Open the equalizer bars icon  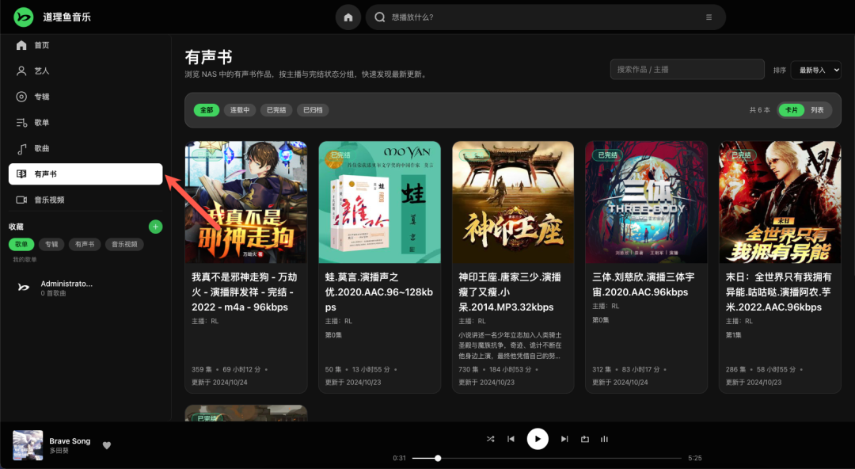pos(605,439)
